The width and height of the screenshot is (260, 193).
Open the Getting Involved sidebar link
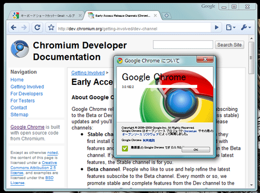pos(27,87)
